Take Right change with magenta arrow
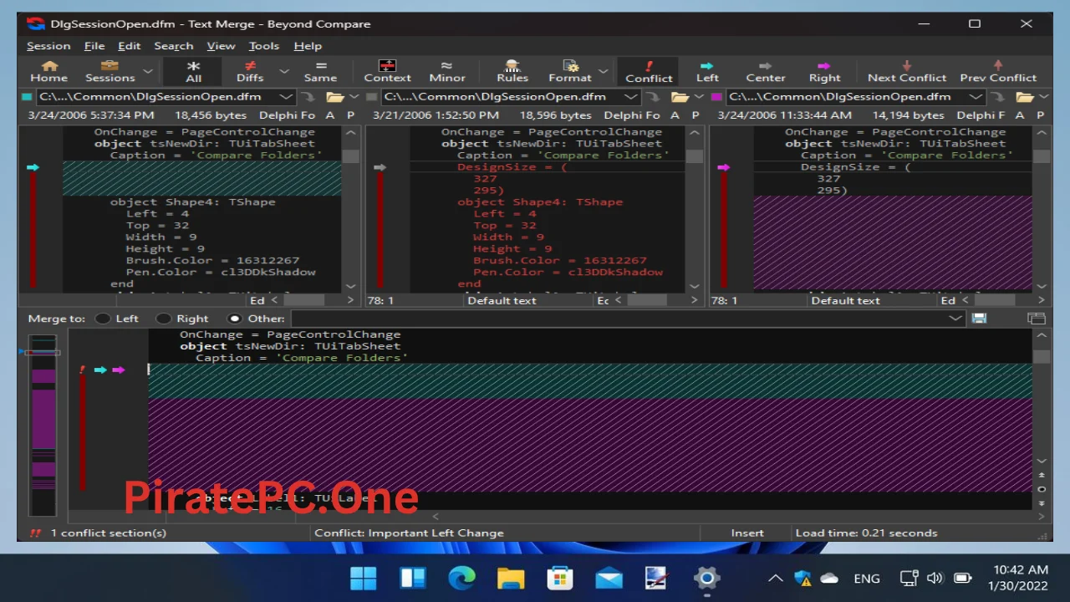The width and height of the screenshot is (1070, 602). tap(824, 71)
